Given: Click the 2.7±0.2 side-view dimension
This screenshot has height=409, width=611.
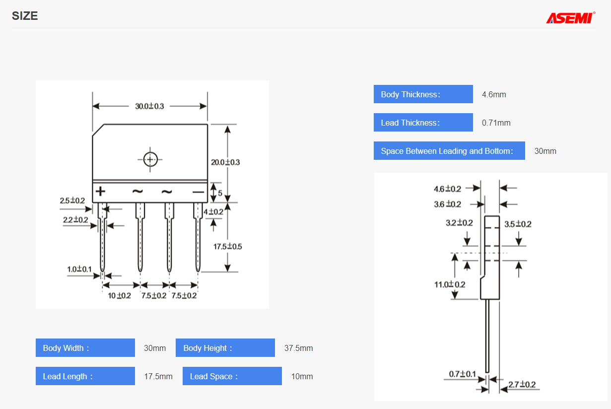Looking at the screenshot, I should (x=522, y=385).
